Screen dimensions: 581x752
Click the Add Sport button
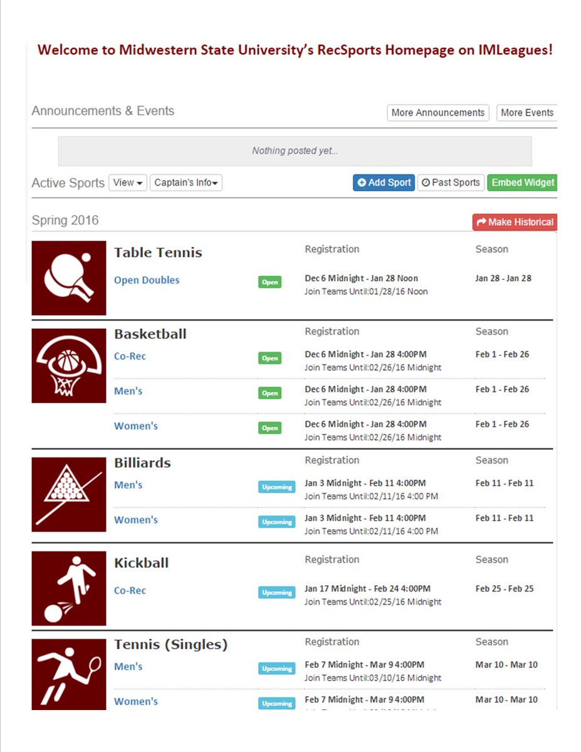[384, 183]
